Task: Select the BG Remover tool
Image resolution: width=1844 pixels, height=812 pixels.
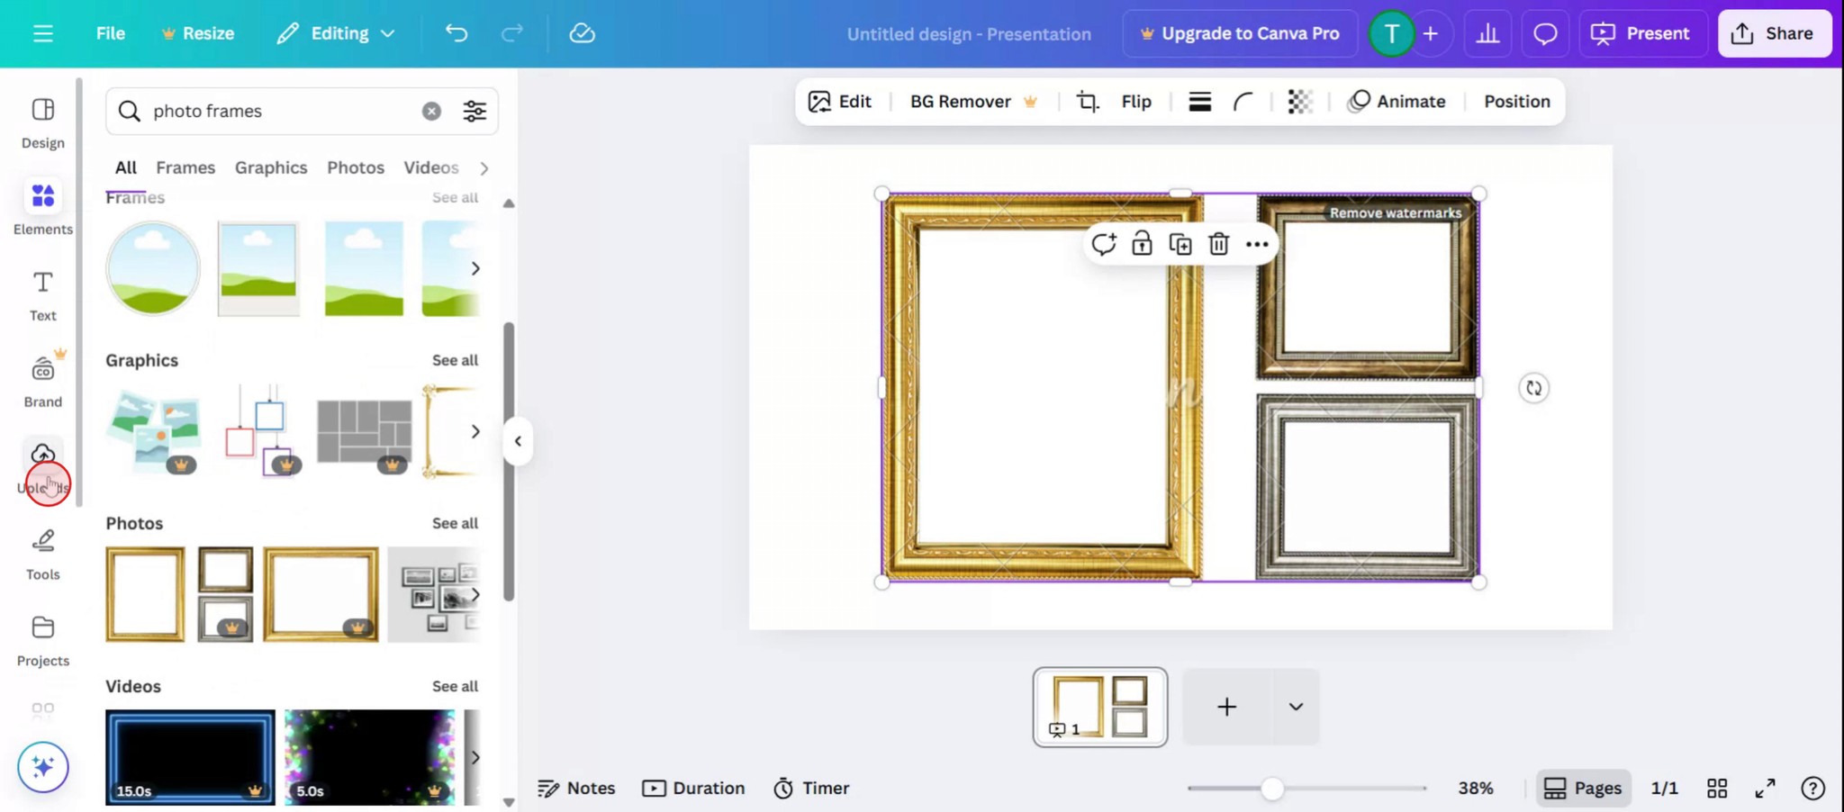Action: [x=958, y=101]
